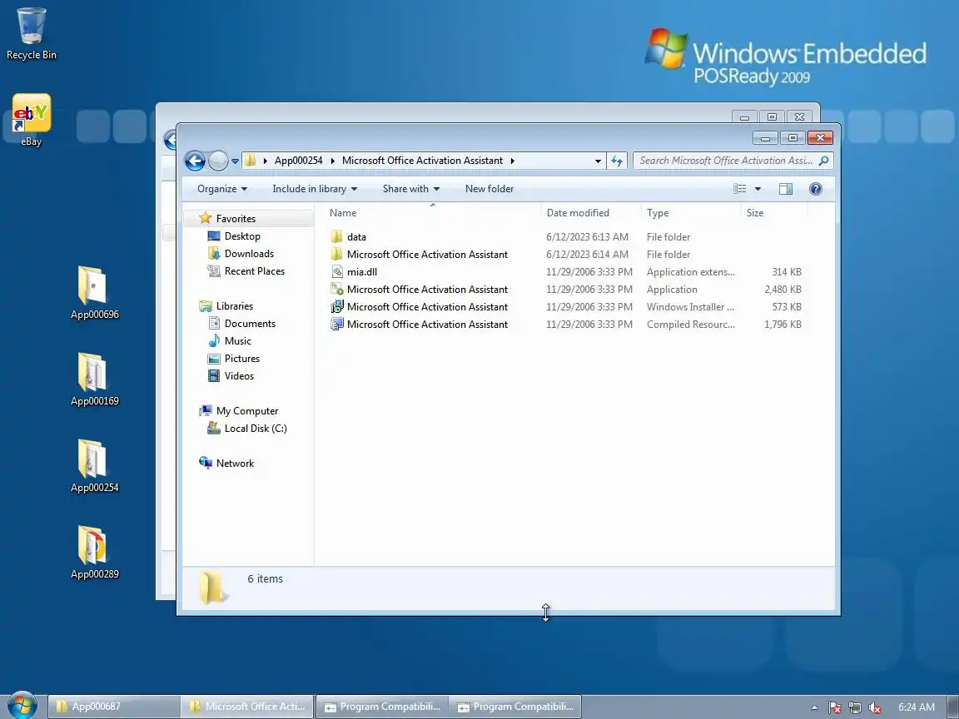The image size is (959, 719).
Task: Go to Desktop in navigation pane
Action: coord(242,236)
